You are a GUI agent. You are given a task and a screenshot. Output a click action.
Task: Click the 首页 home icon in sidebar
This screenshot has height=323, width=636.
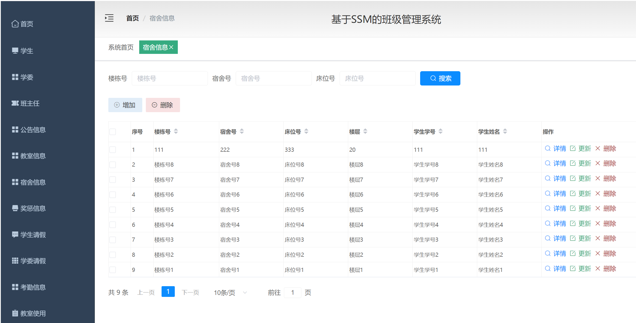[15, 24]
